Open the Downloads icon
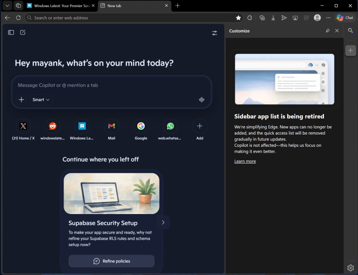The height and width of the screenshot is (275, 358). point(273,18)
